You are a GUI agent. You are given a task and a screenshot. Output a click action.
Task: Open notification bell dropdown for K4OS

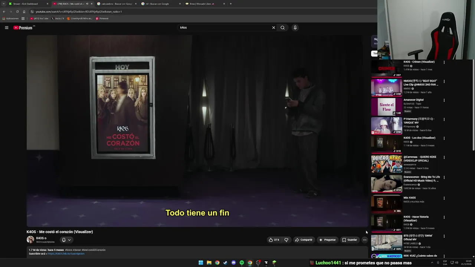pos(66,240)
